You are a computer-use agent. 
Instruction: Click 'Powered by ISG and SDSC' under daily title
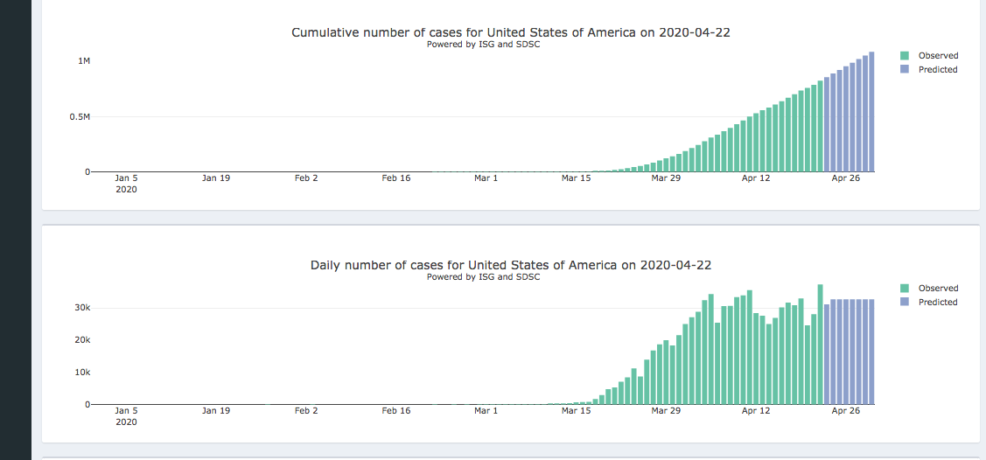coord(483,277)
